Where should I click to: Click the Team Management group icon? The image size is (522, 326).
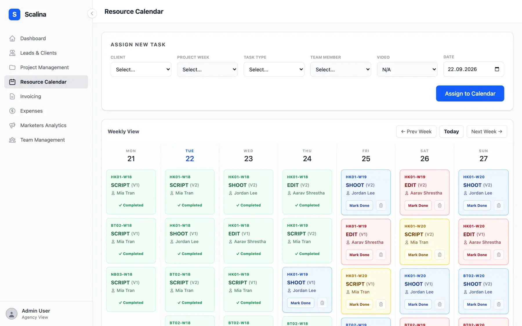pos(12,140)
